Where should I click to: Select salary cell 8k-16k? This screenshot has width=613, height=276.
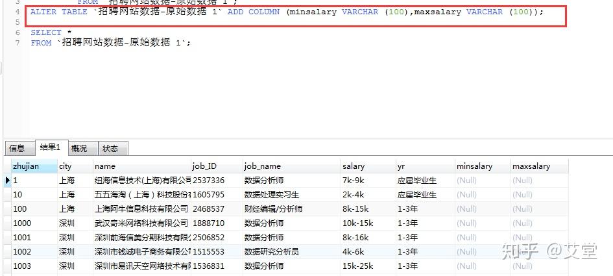368,237
